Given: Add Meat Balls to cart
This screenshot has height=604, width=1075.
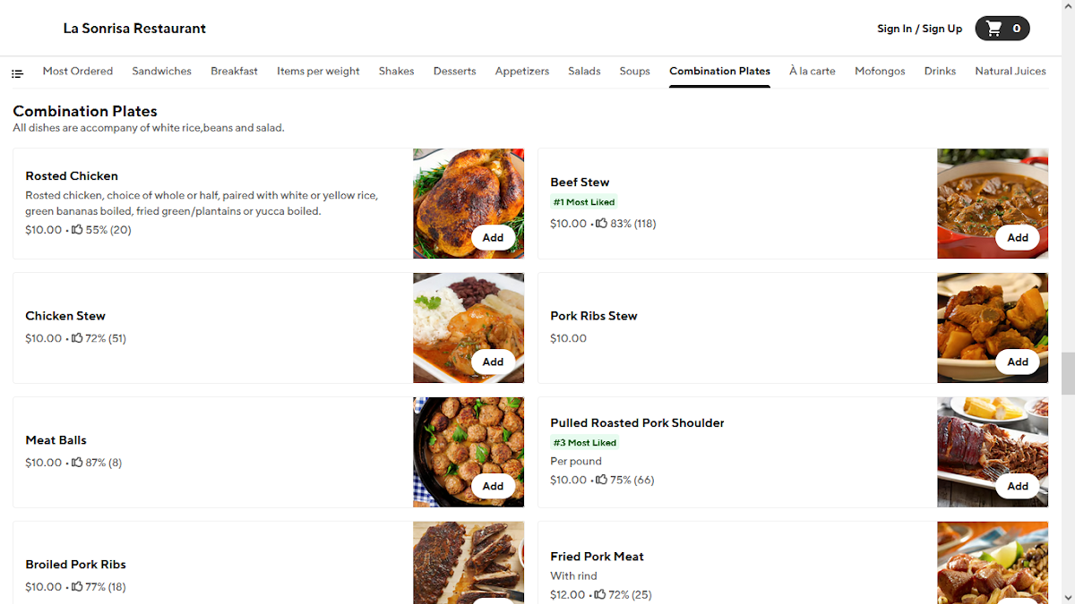Looking at the screenshot, I should [x=493, y=487].
